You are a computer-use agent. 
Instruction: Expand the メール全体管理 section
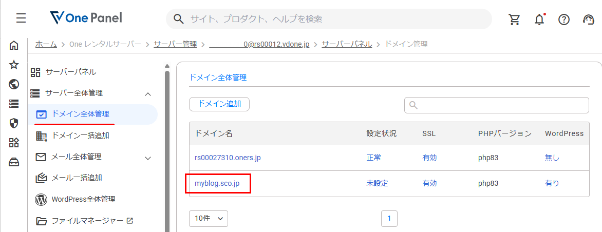[x=148, y=157]
